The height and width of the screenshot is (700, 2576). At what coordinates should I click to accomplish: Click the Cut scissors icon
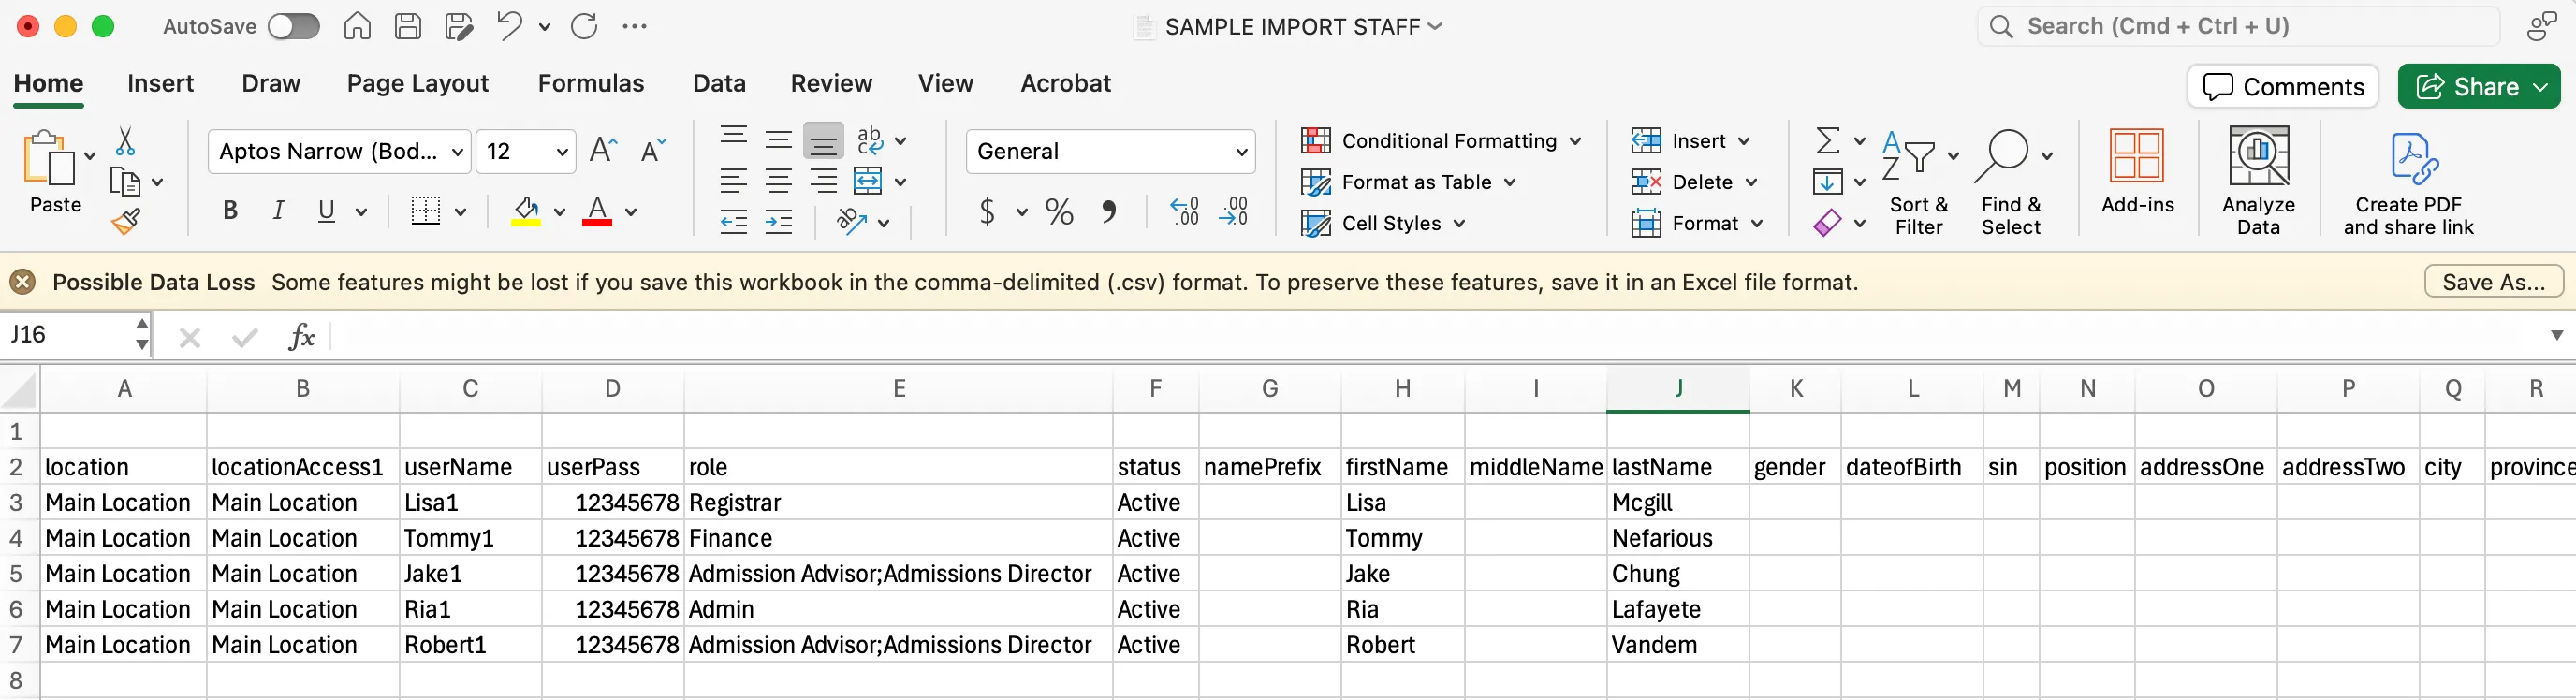click(x=125, y=141)
